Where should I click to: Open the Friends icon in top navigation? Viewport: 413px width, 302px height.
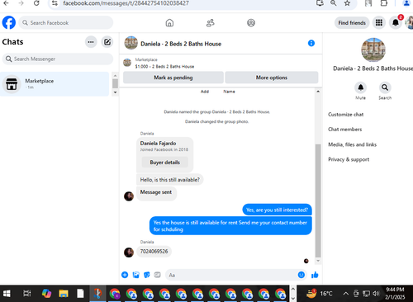point(211,23)
